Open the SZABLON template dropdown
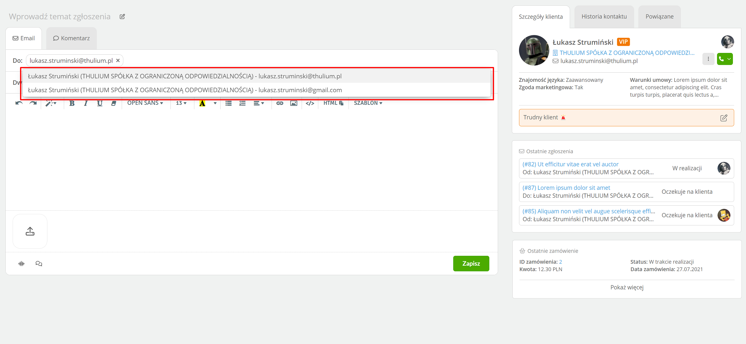Viewport: 746px width, 344px height. (368, 103)
